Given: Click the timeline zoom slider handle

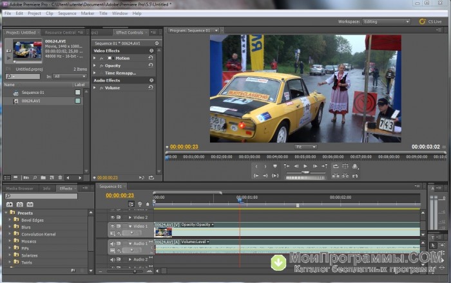Looking at the screenshot, I should coord(134,271).
